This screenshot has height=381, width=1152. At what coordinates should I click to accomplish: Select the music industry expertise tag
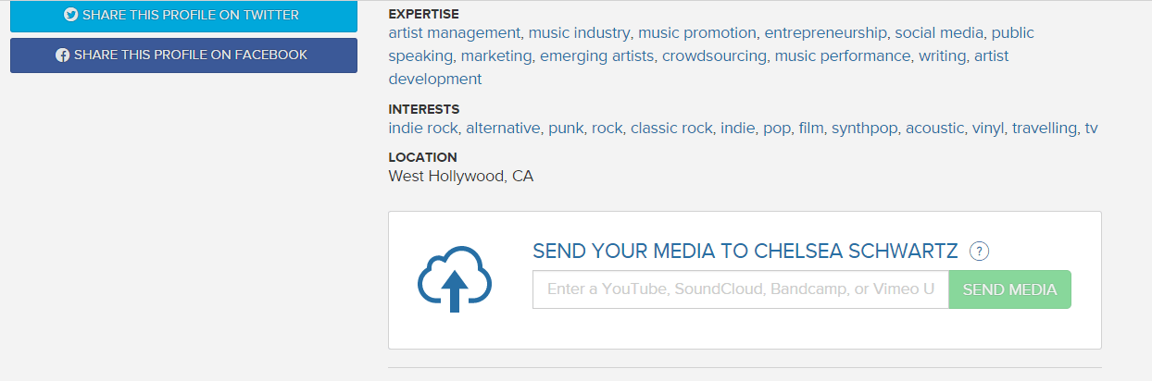580,33
